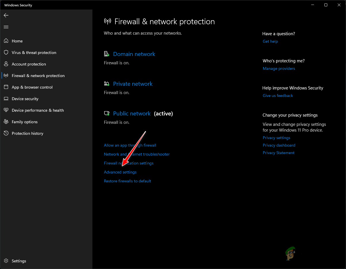Click the Device security icon
This screenshot has height=269, width=346.
click(x=6, y=99)
